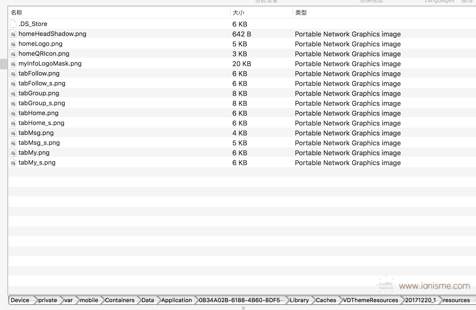
Task: Go to Application in the path bar
Action: tap(177, 300)
